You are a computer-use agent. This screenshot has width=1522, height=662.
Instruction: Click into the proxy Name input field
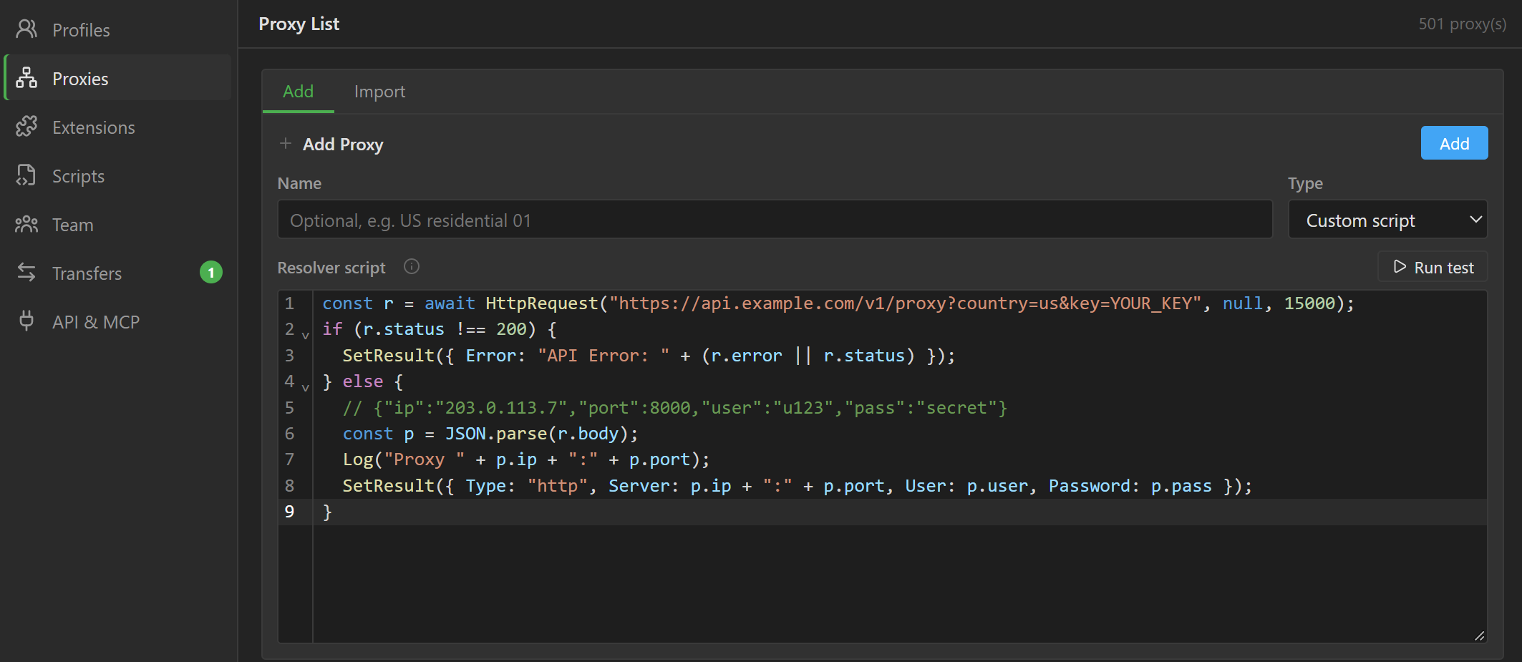click(x=775, y=220)
